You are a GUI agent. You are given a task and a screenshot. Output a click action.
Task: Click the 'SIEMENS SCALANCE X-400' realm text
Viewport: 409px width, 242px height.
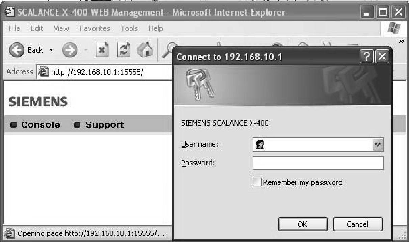225,123
